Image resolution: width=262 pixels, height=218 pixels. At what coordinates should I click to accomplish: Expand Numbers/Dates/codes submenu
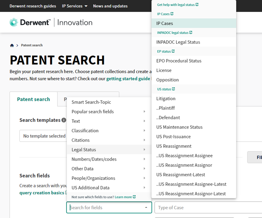109,159
